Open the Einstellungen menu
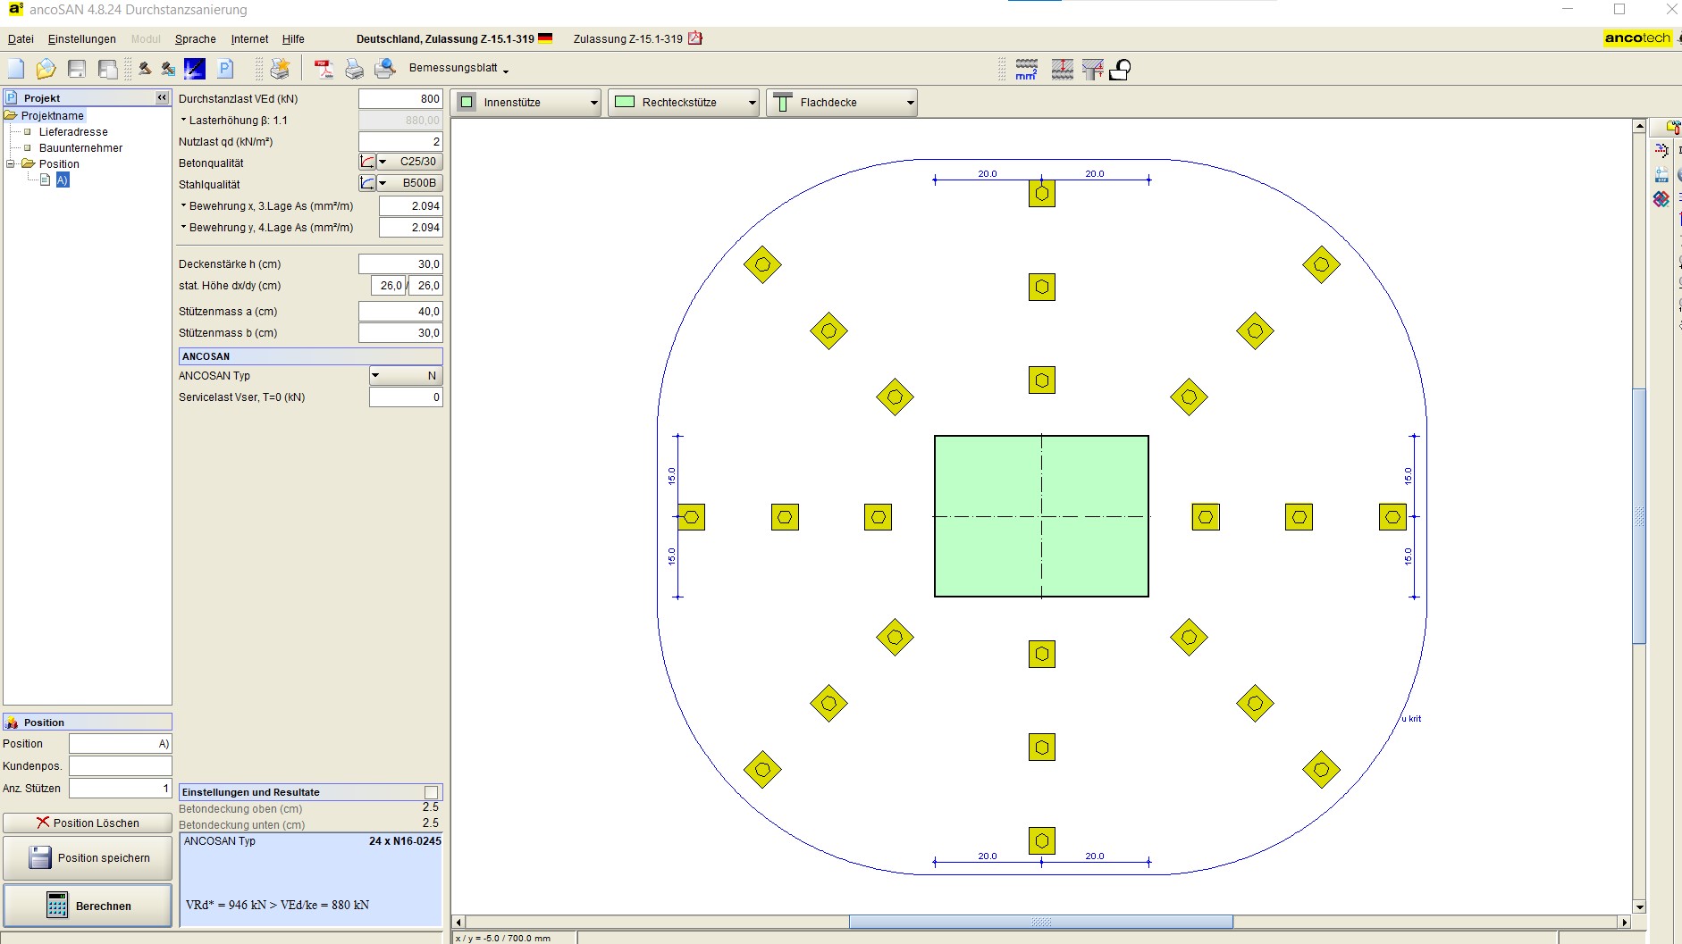 tap(81, 39)
